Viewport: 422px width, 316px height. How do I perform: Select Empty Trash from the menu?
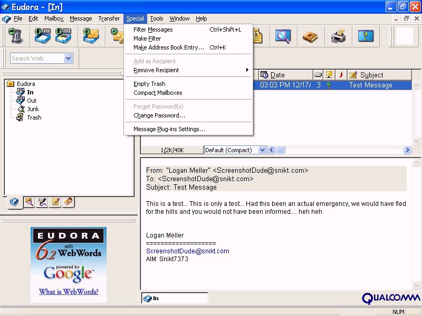tap(188, 84)
